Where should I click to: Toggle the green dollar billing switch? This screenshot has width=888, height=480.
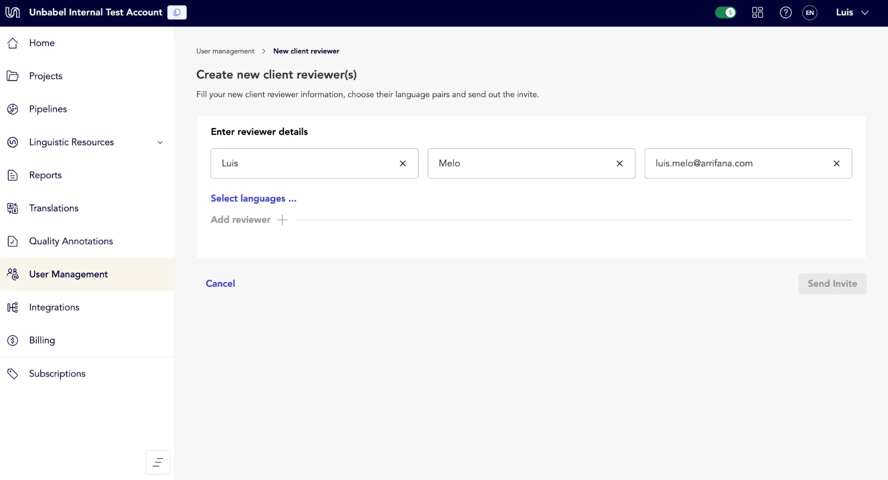(726, 12)
